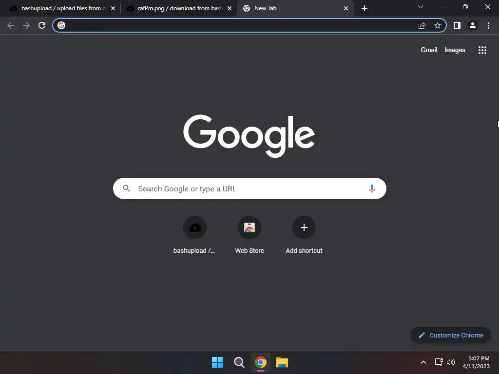499x374 pixels.
Task: Open the Windows Start menu
Action: 218,362
